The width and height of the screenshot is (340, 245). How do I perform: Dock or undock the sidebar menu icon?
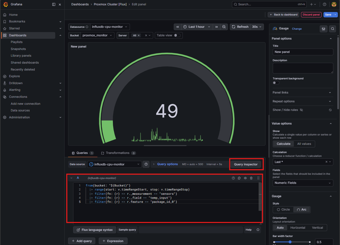[x=54, y=4]
